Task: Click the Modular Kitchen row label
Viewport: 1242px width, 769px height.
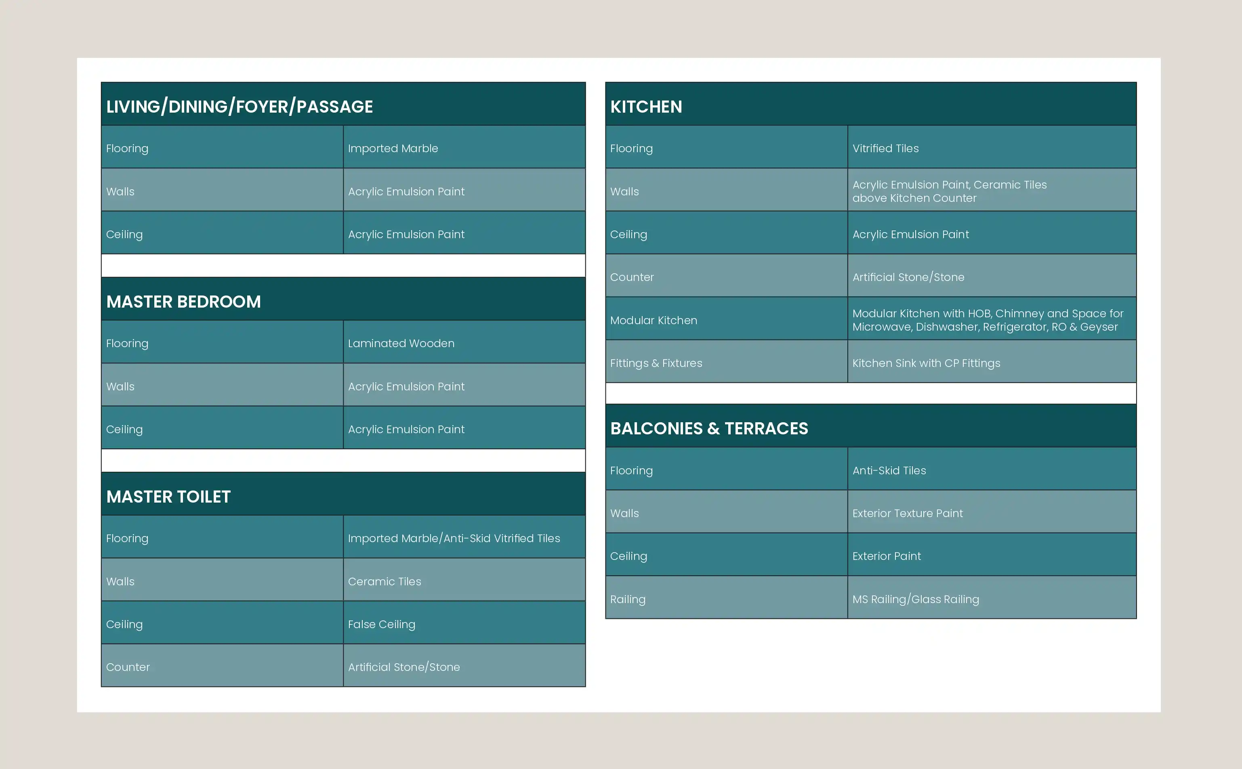Action: 653,321
